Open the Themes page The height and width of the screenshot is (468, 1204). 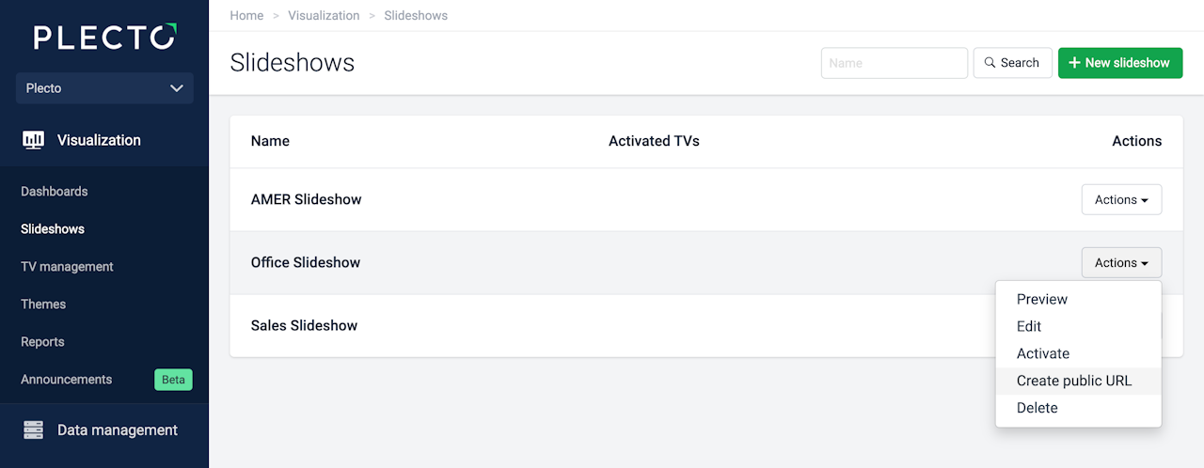43,304
